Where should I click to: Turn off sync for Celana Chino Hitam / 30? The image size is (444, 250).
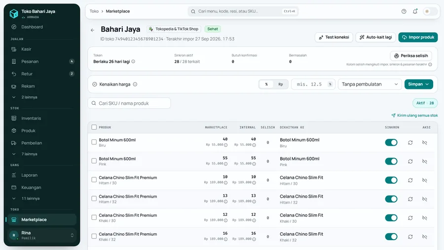(x=391, y=180)
